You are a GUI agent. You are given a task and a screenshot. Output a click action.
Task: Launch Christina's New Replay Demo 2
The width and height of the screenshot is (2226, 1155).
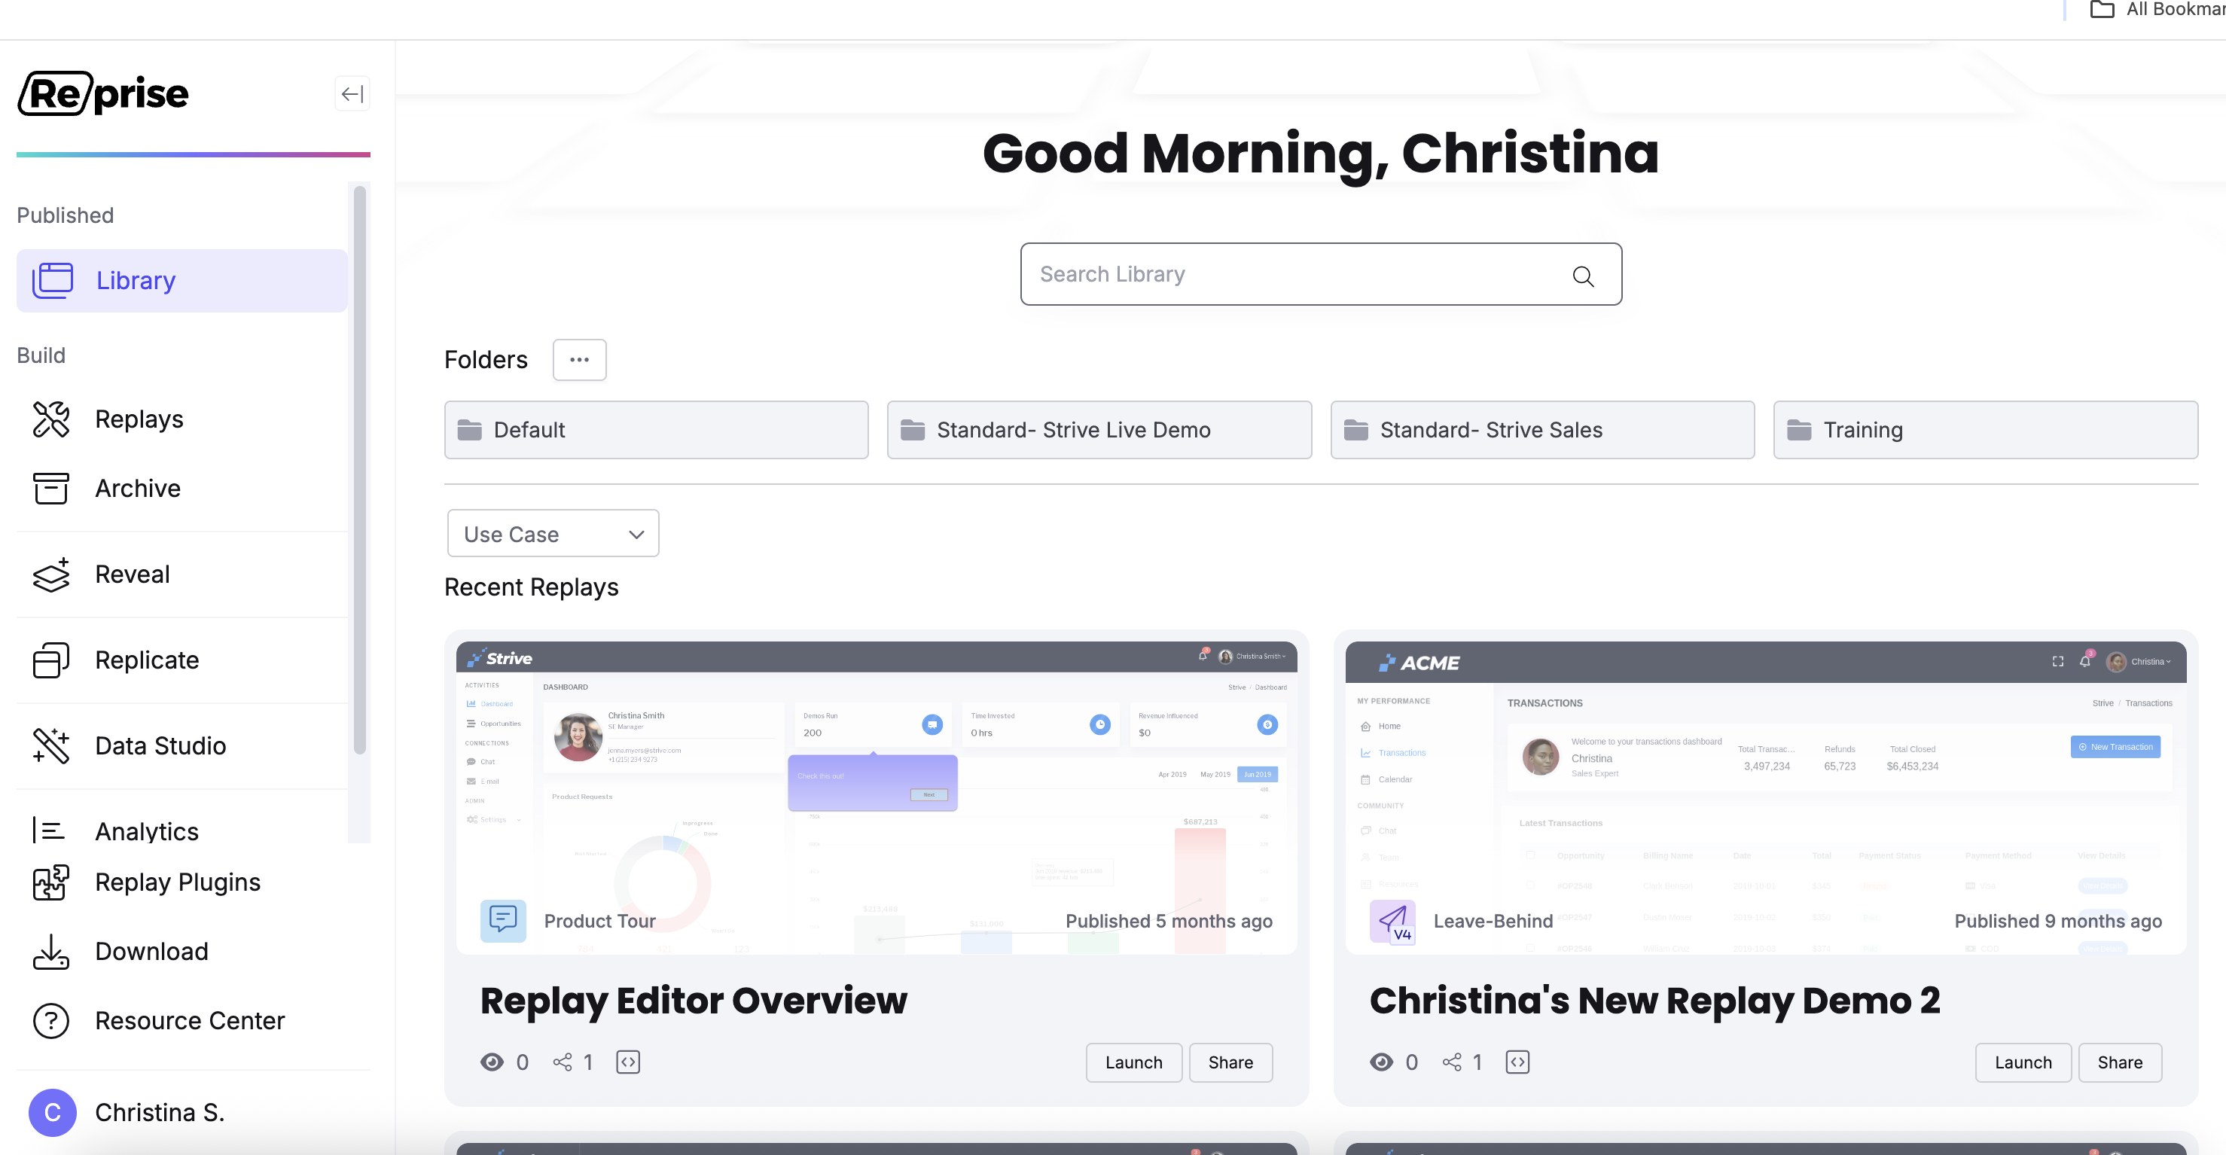point(2023,1062)
